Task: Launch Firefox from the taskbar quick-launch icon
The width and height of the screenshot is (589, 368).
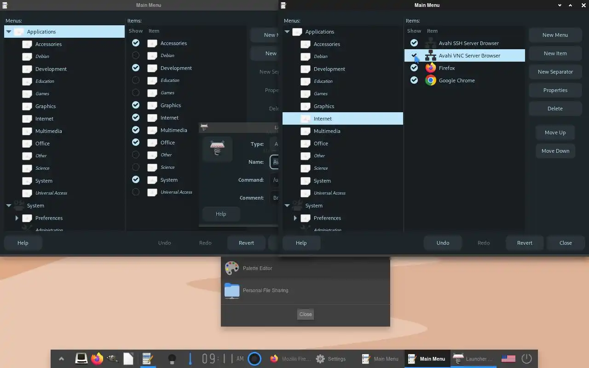Action: point(97,359)
